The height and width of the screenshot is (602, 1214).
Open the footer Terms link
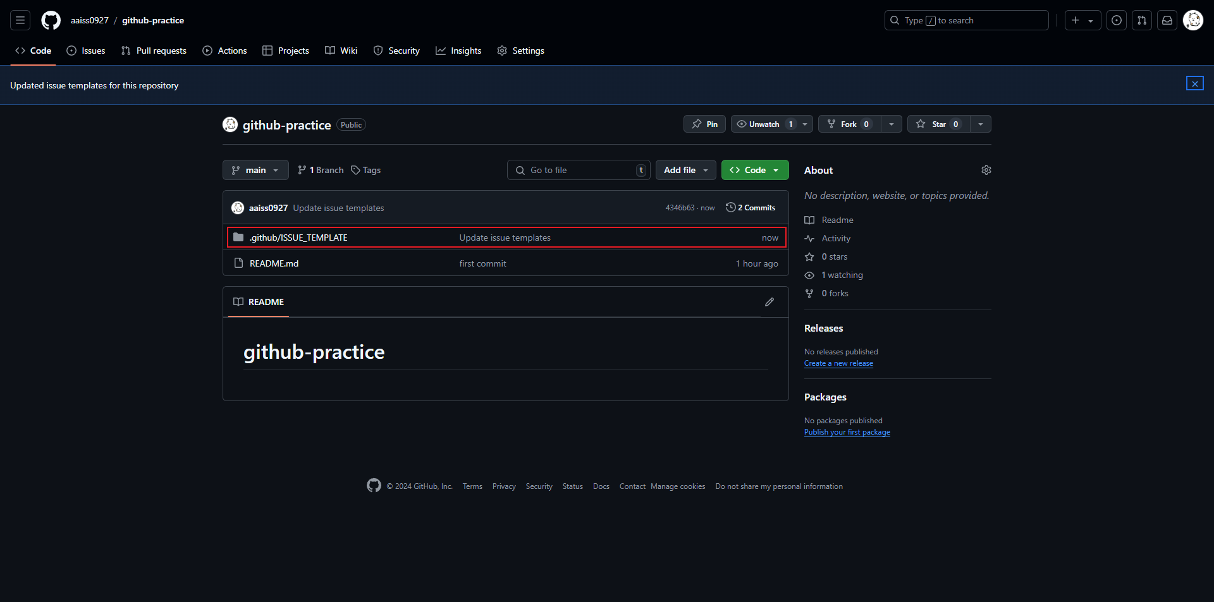point(472,486)
